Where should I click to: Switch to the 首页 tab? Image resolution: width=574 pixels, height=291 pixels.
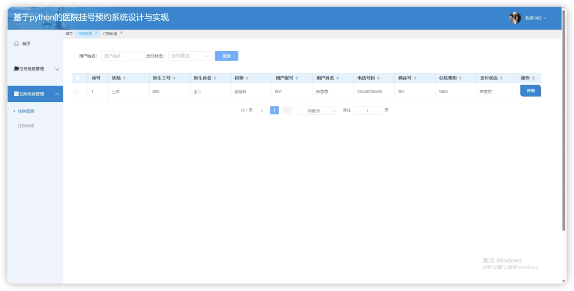point(69,34)
